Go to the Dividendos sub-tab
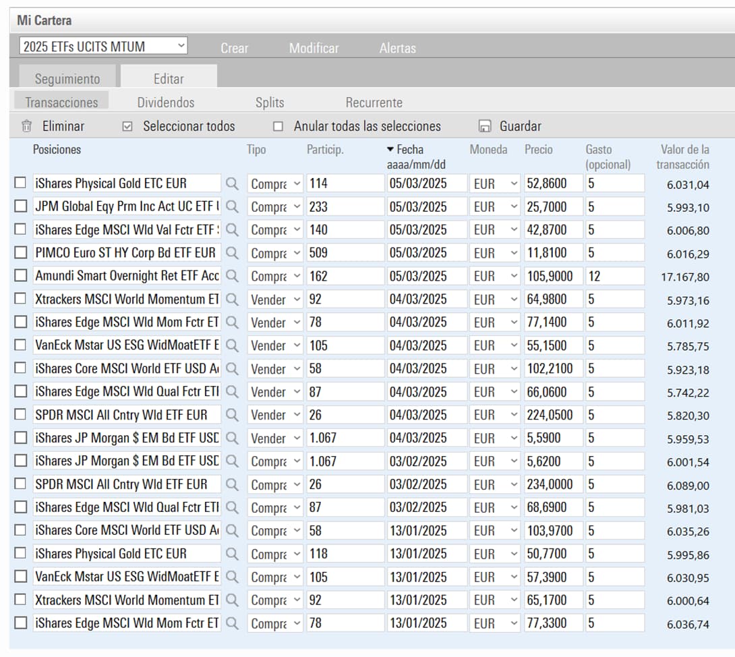Image resolution: width=735 pixels, height=657 pixels. (x=165, y=103)
